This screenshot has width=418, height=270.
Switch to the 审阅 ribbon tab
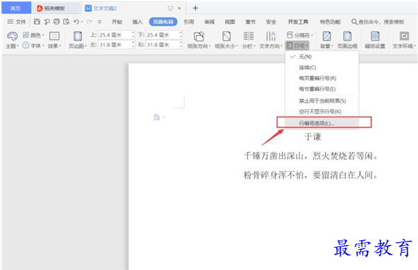point(209,22)
